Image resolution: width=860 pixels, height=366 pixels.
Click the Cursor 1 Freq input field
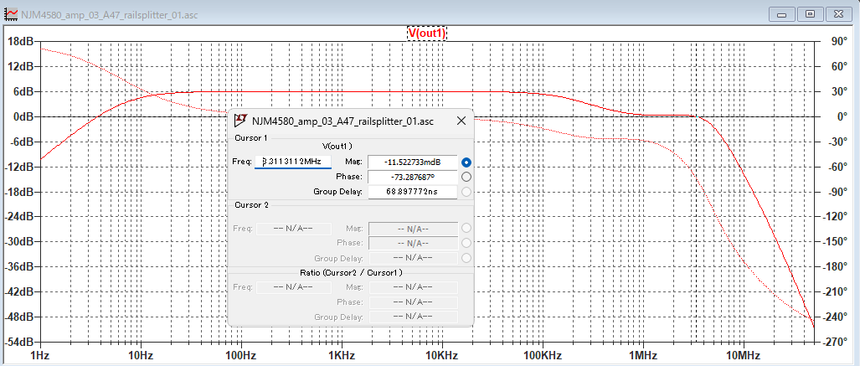(x=293, y=161)
